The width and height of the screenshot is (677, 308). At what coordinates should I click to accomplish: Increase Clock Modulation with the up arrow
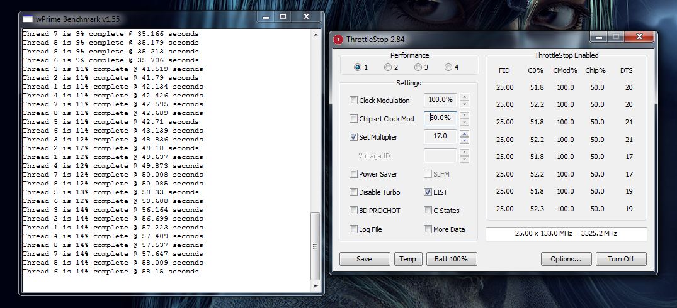point(464,97)
